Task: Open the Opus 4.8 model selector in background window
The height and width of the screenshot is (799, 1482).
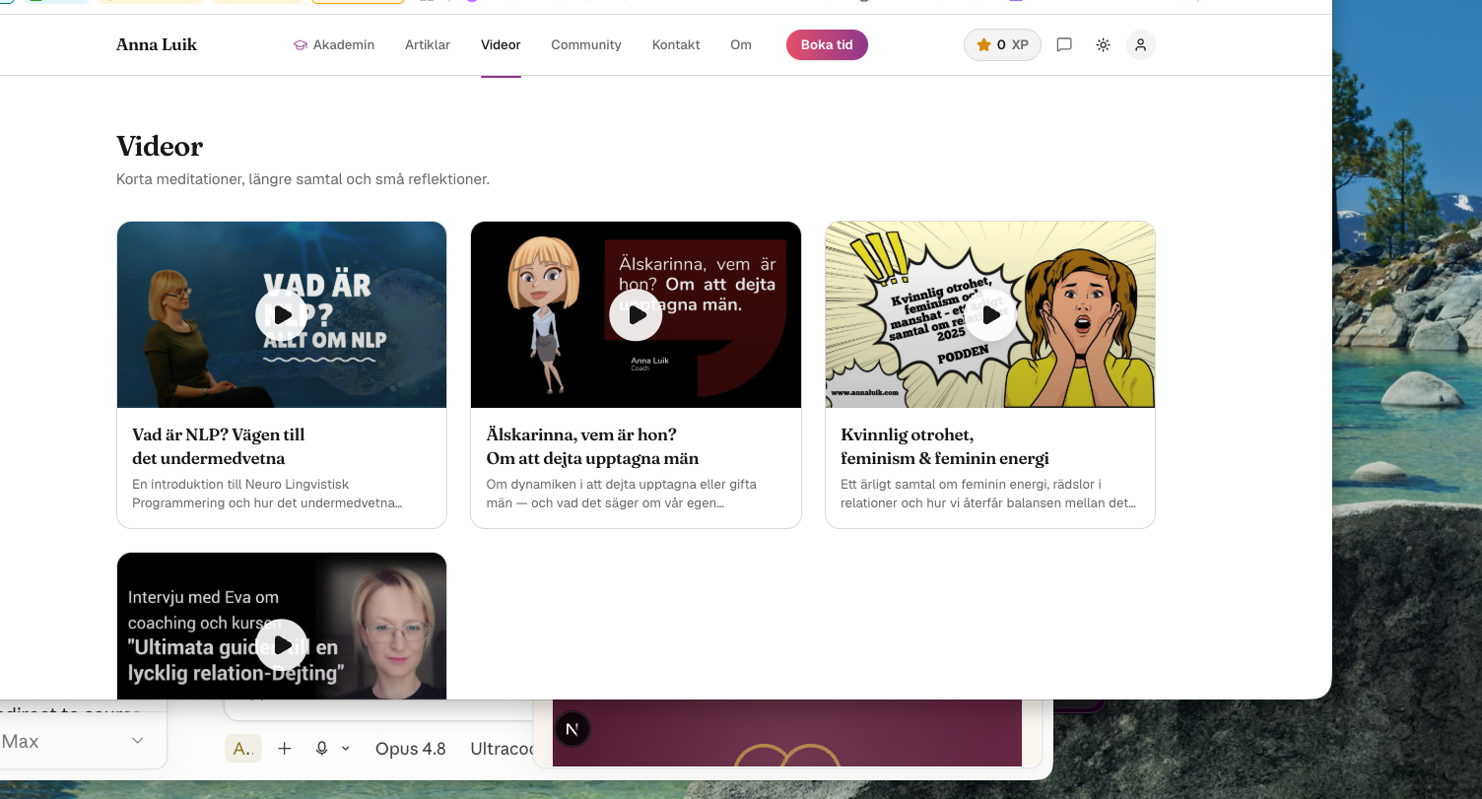Action: [411, 749]
